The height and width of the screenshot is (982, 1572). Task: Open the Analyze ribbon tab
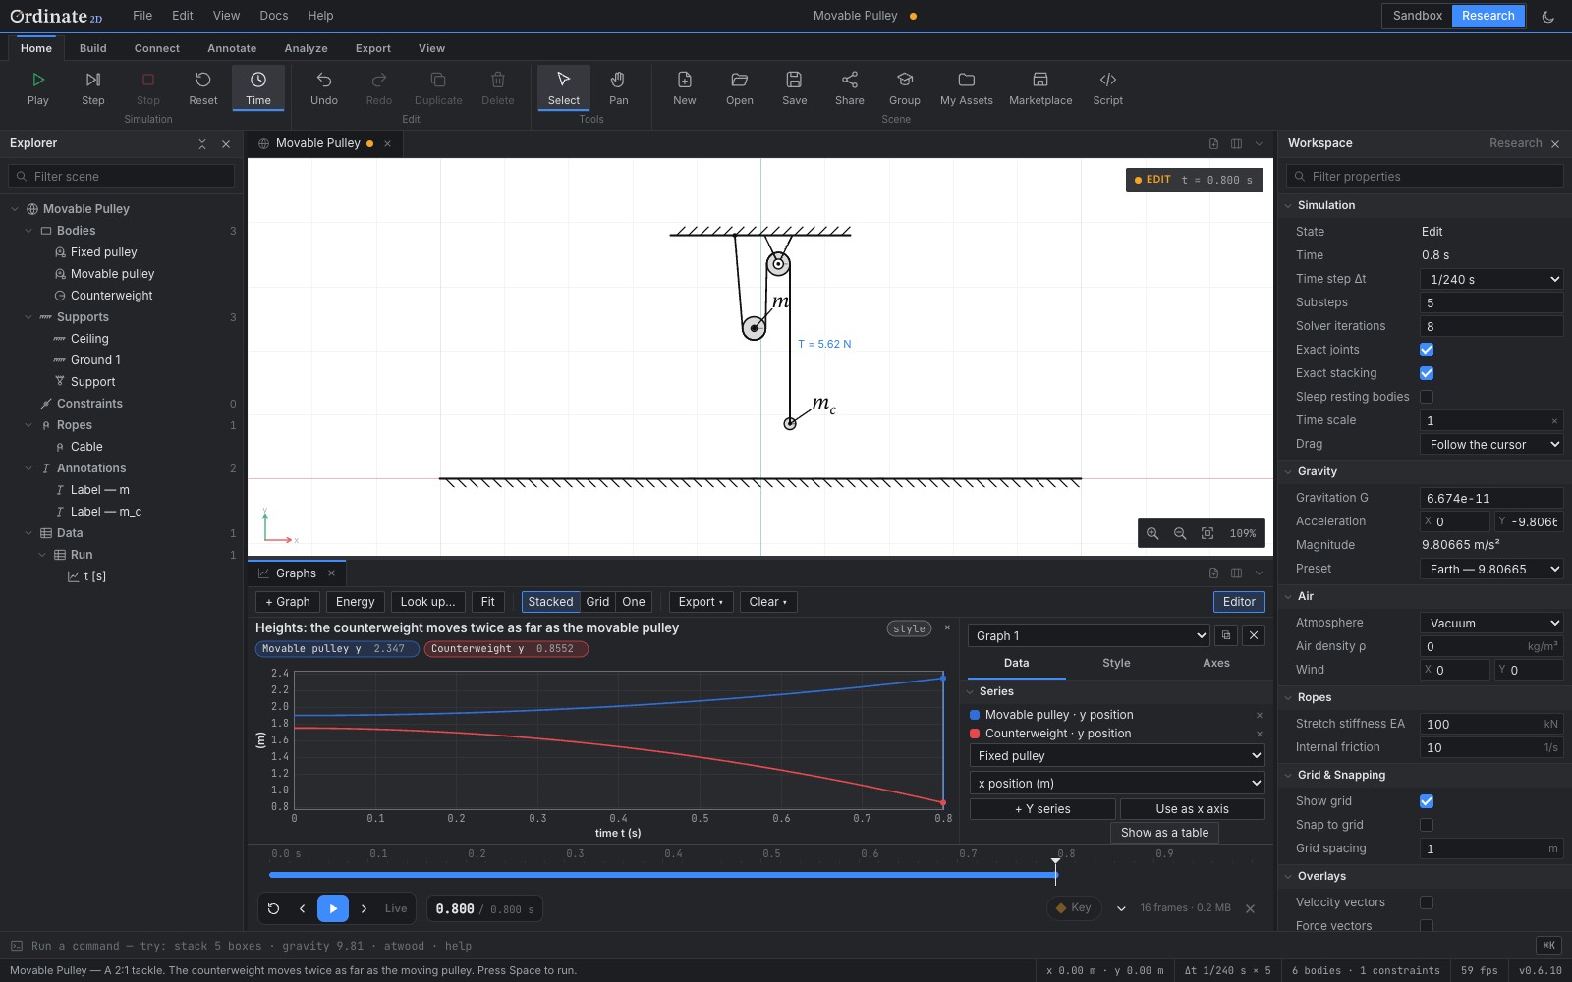click(x=307, y=48)
